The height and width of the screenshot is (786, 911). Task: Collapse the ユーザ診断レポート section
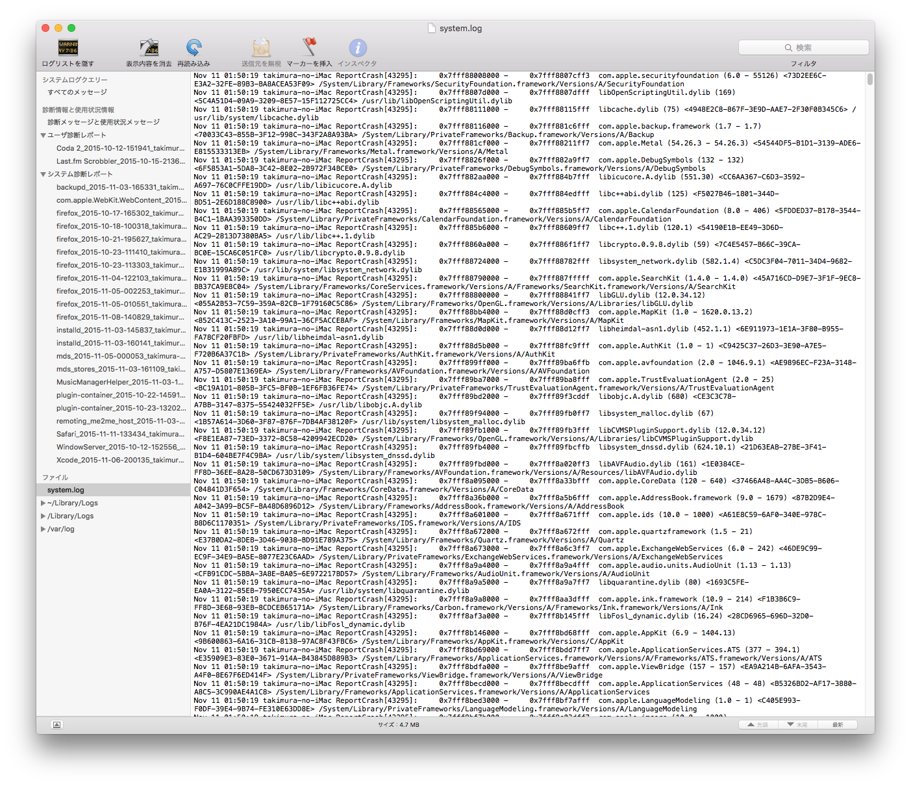44,135
